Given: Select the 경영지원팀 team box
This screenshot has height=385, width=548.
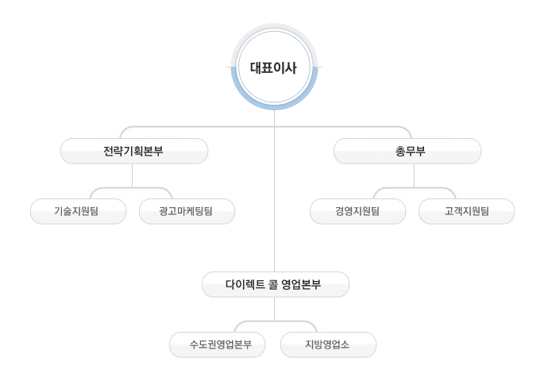Looking at the screenshot, I should (x=357, y=211).
